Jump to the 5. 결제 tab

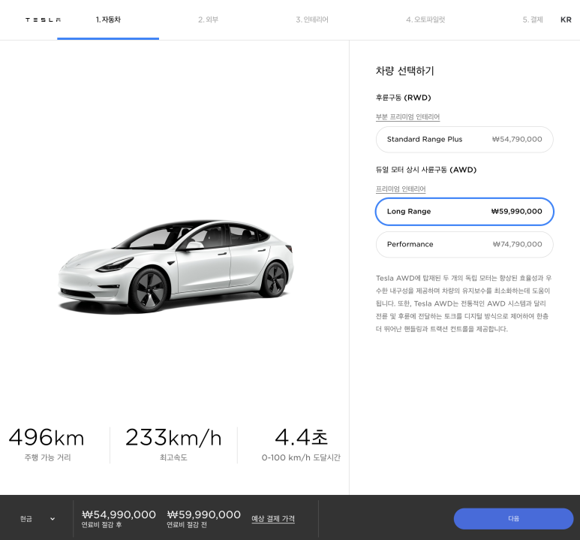533,20
